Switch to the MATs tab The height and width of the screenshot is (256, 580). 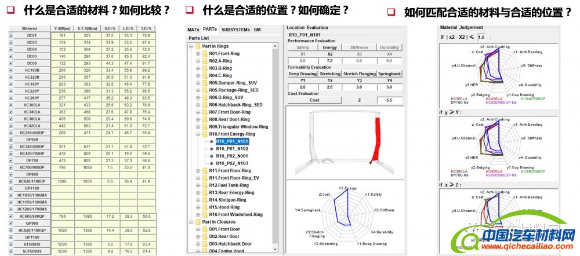click(x=194, y=29)
